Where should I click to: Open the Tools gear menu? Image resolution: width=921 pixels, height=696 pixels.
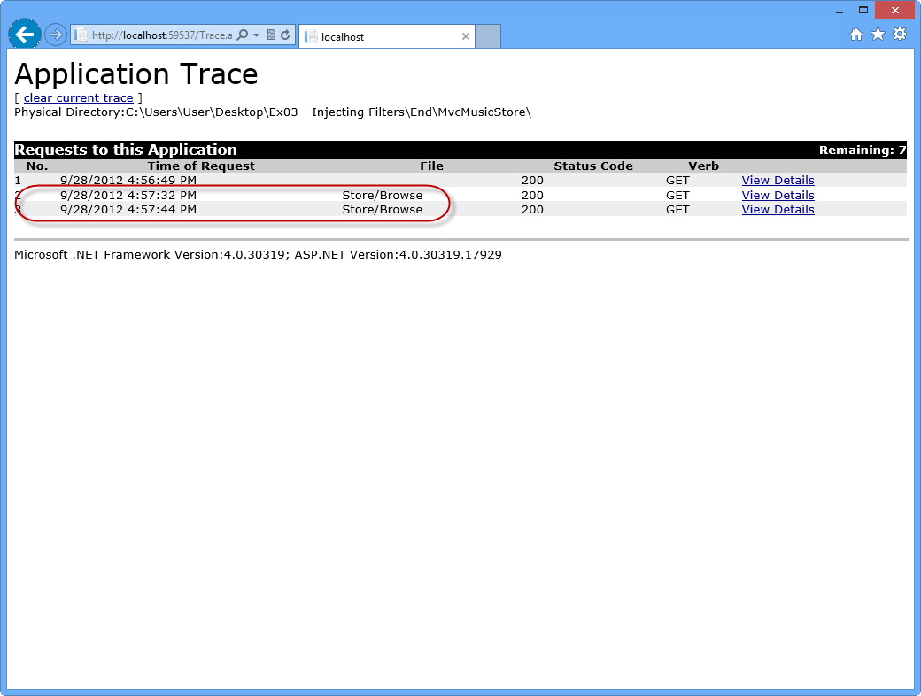[900, 33]
